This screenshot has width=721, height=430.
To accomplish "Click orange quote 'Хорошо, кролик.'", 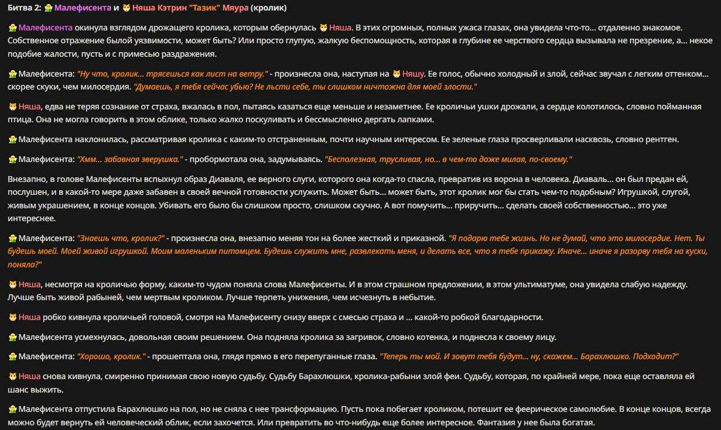I will (111, 357).
